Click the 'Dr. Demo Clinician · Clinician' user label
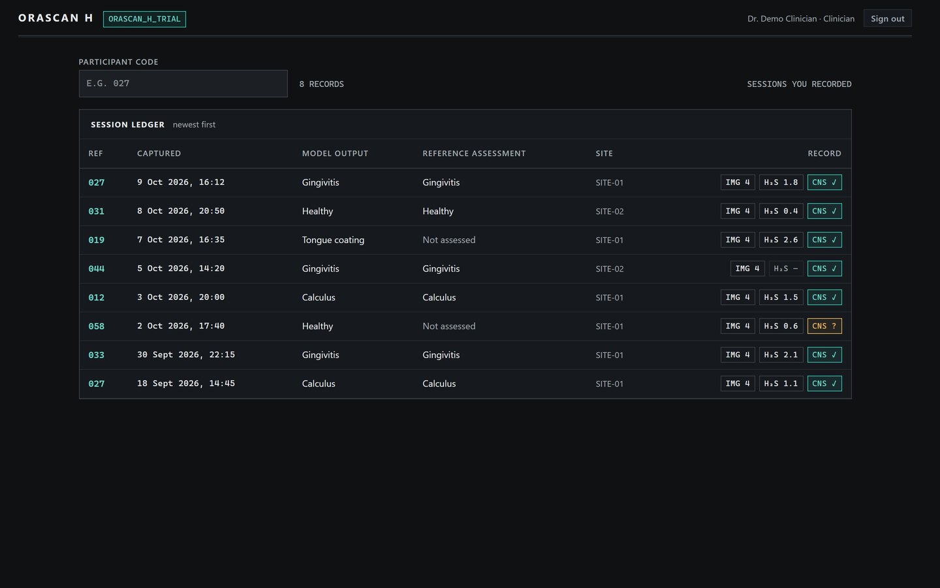 click(801, 18)
